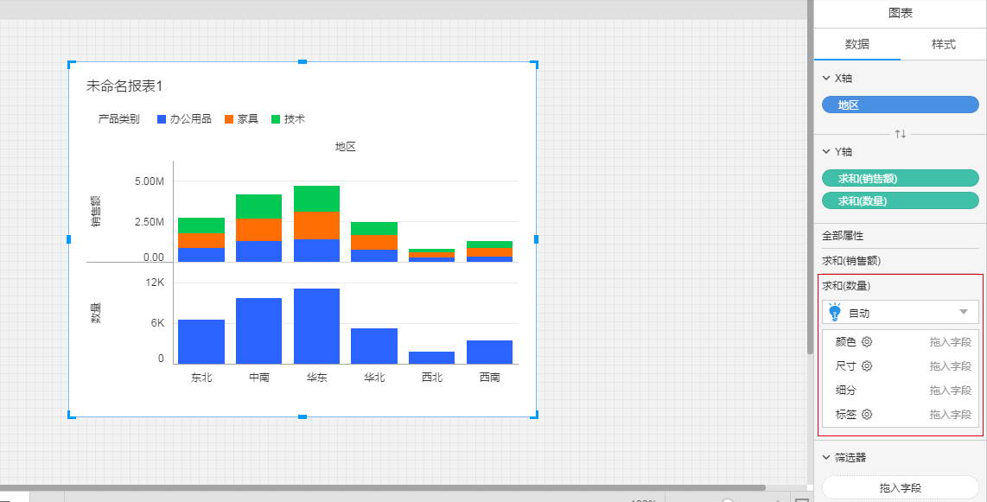
Task: Click the orange 家具 segment of 中南 sales bar
Action: [258, 230]
